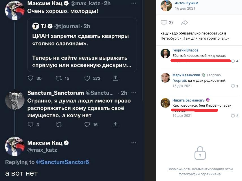
Task: Like Георгий Власов's comment
Action: pyautogui.click(x=233, y=61)
